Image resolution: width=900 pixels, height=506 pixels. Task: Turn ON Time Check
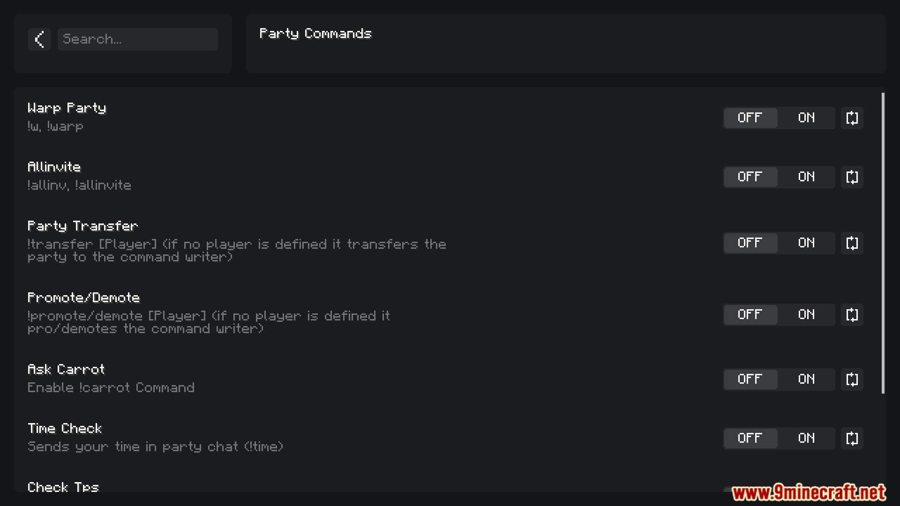click(806, 438)
